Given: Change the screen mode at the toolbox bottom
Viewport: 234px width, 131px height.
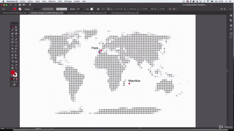Looking at the screenshot, I should [14, 85].
